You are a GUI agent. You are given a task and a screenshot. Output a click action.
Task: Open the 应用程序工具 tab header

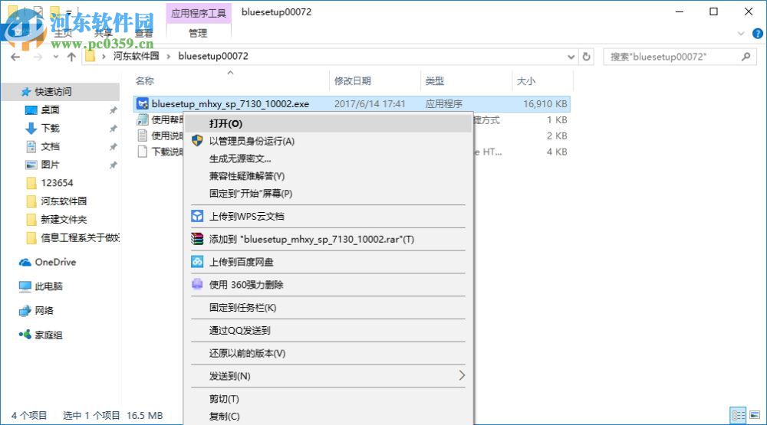coord(199,13)
